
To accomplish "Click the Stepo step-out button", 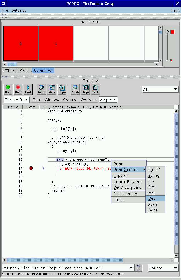I will [x=62, y=89].
